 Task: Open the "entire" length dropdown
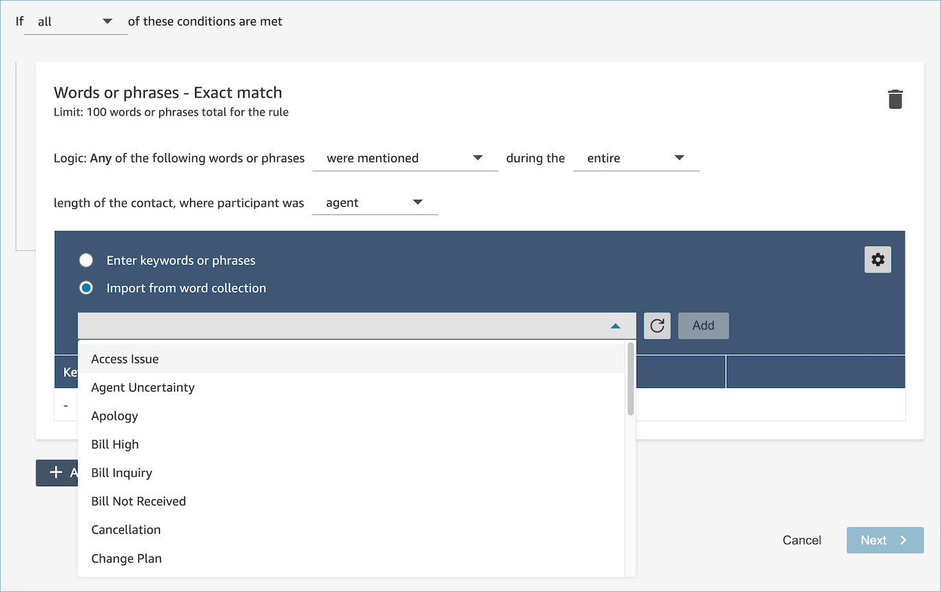tap(635, 158)
